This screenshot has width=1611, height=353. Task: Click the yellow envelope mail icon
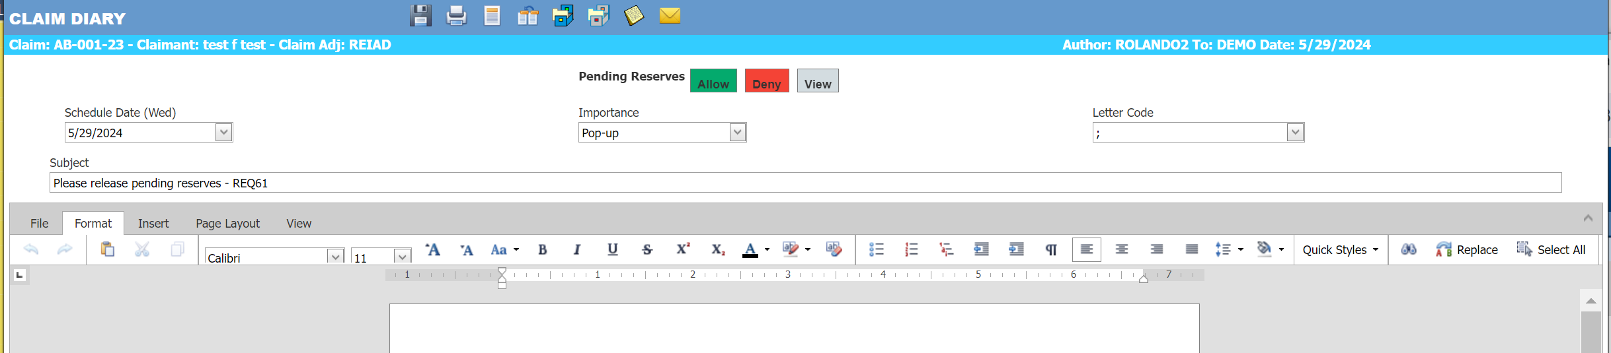tap(670, 15)
